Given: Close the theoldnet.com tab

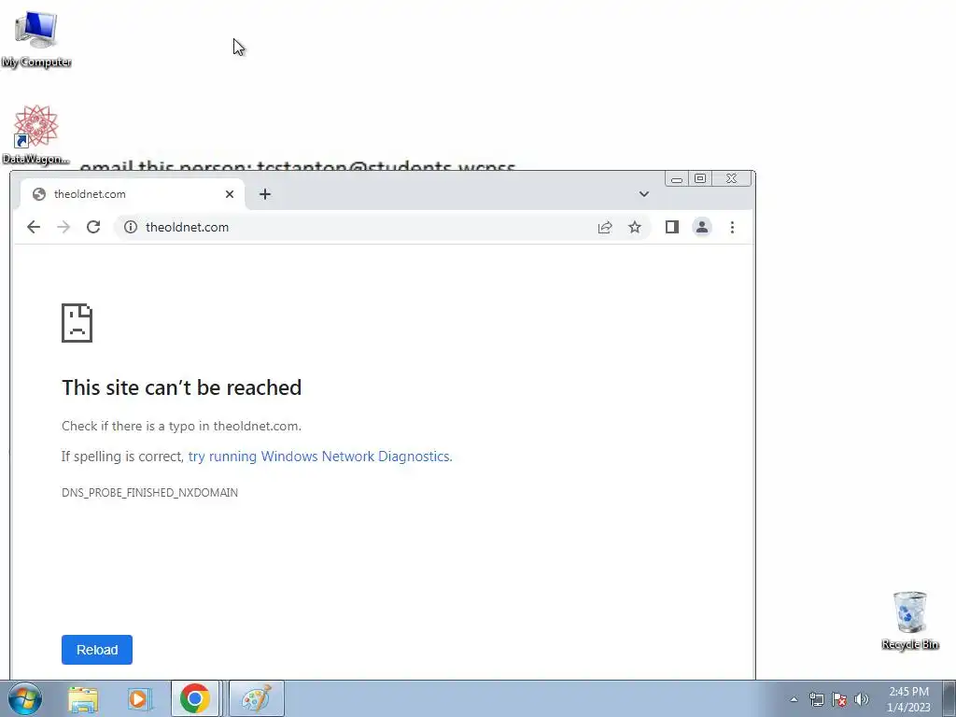Looking at the screenshot, I should coord(230,194).
